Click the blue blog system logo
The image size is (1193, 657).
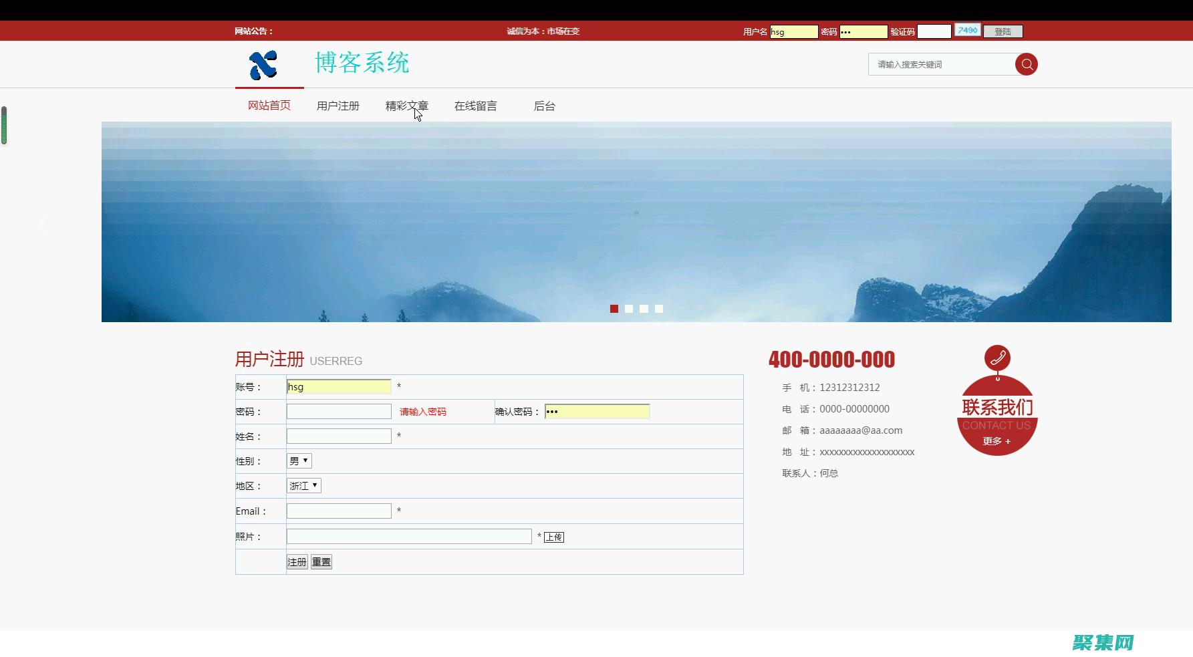coord(263,65)
